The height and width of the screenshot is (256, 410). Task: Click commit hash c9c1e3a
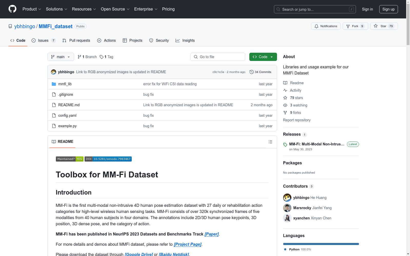(218, 72)
